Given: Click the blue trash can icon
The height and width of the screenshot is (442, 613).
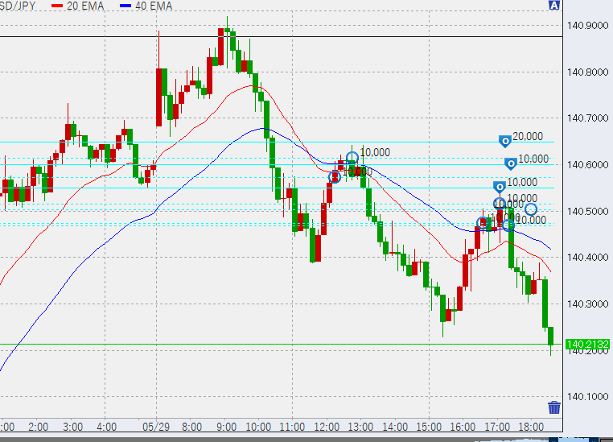Looking at the screenshot, I should [553, 407].
